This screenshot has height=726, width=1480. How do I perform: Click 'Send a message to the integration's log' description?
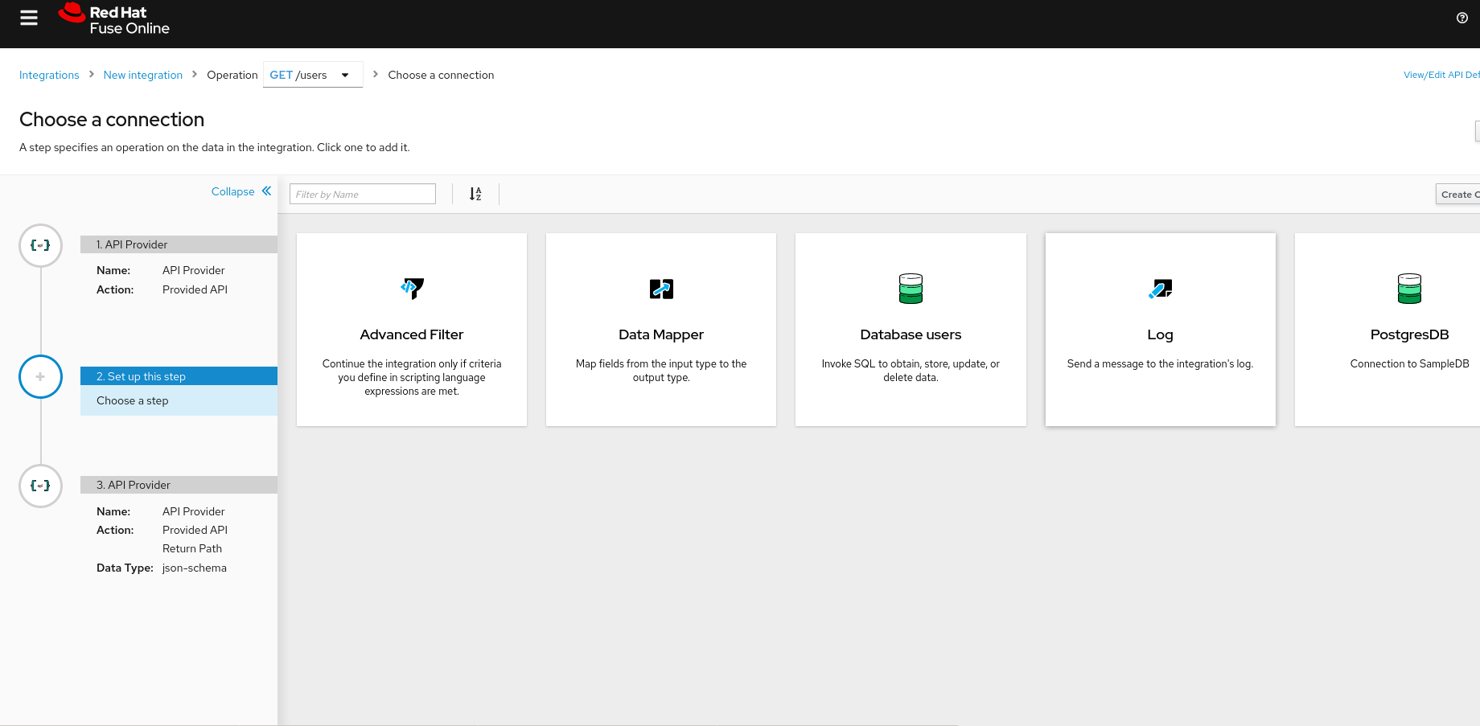point(1160,363)
